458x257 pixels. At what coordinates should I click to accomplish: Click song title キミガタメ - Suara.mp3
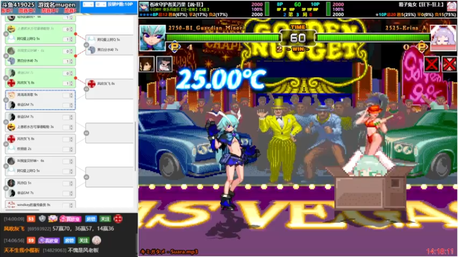coord(169,252)
